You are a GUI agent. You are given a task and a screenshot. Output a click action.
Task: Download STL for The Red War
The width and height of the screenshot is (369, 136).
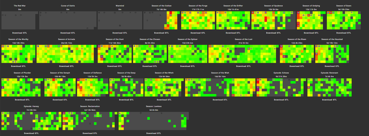(x=20, y=33)
